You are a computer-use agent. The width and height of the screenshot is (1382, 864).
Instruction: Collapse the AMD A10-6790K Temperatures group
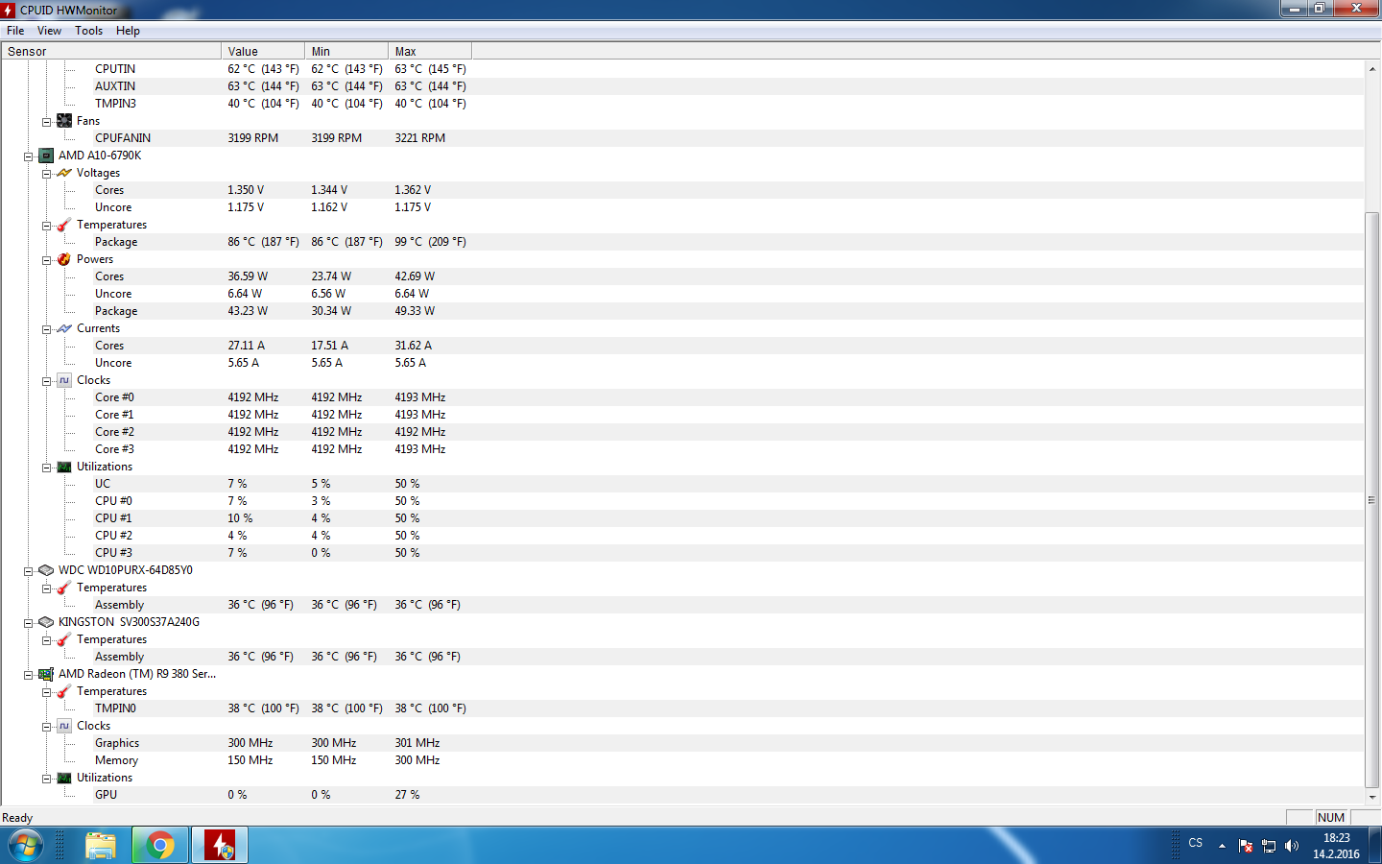pyautogui.click(x=46, y=226)
